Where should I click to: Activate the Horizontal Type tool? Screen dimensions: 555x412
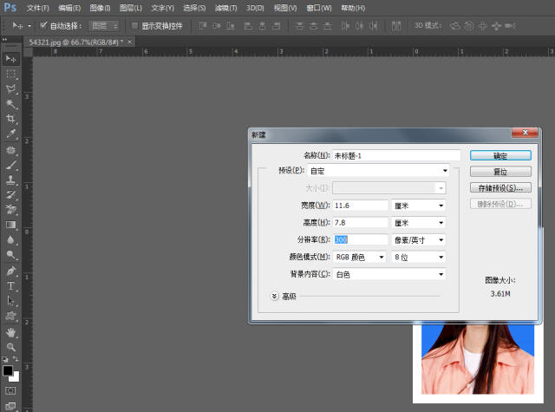coord(11,285)
